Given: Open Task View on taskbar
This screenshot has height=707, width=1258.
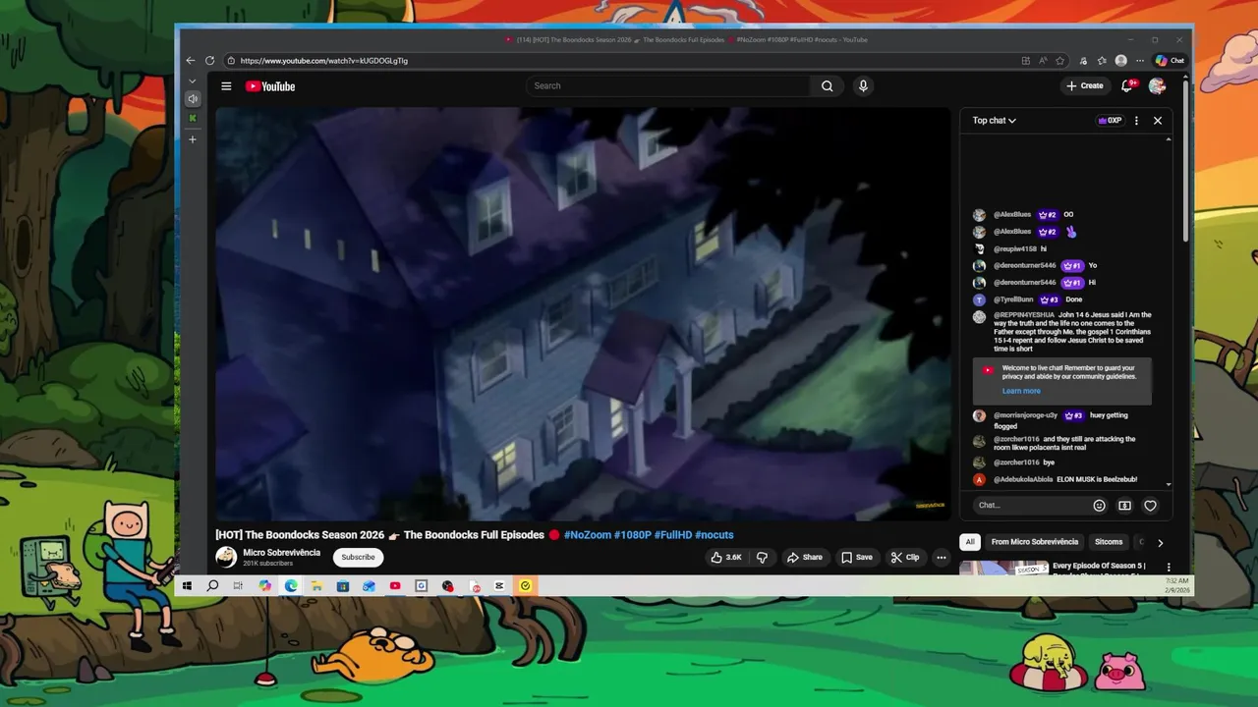Looking at the screenshot, I should (x=238, y=586).
